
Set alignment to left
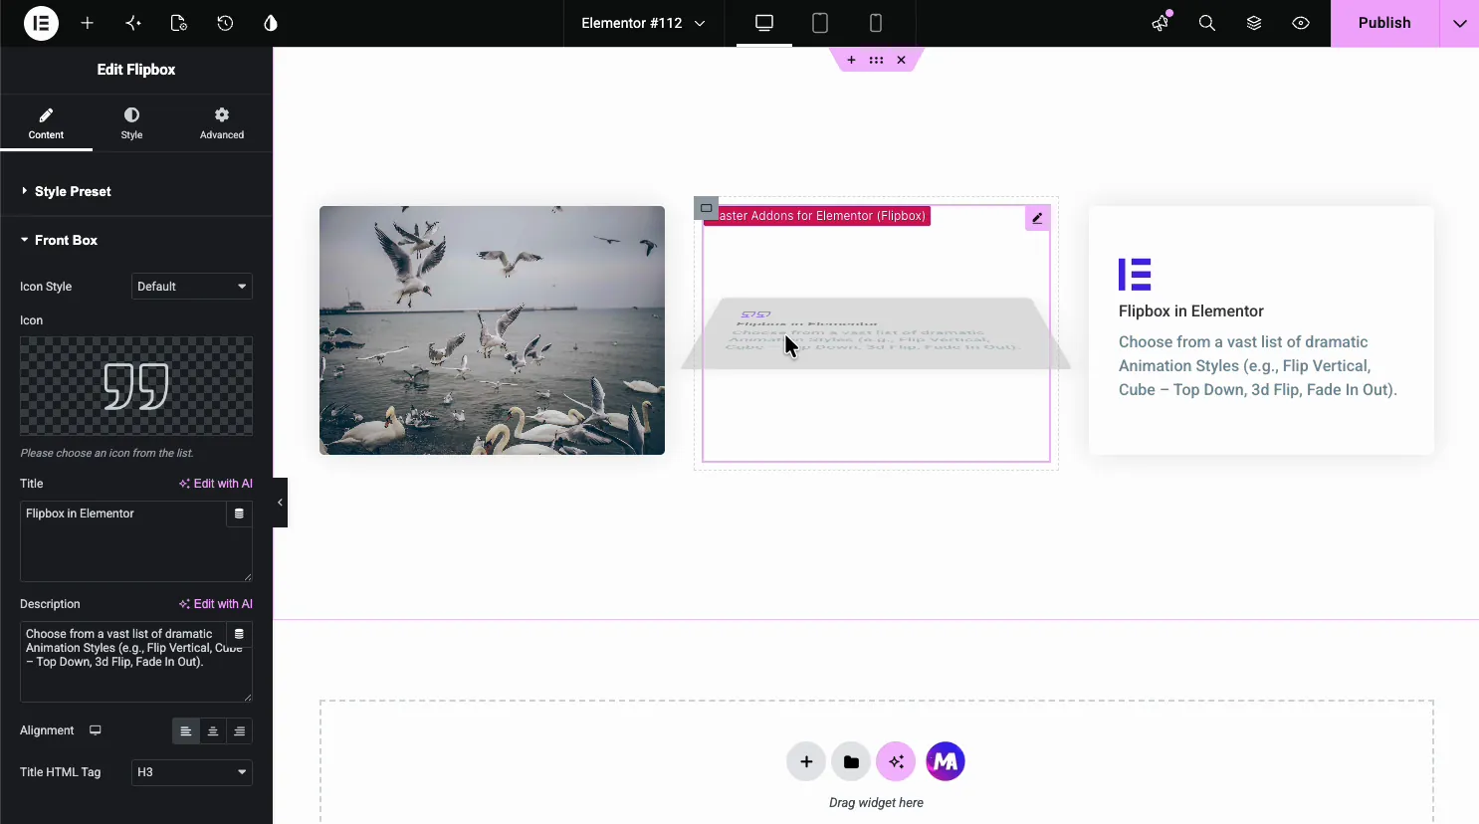185,731
